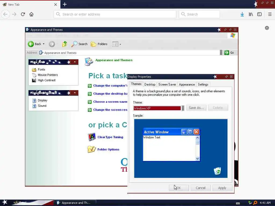Click the system clock 4:41 AM

[x=265, y=203]
